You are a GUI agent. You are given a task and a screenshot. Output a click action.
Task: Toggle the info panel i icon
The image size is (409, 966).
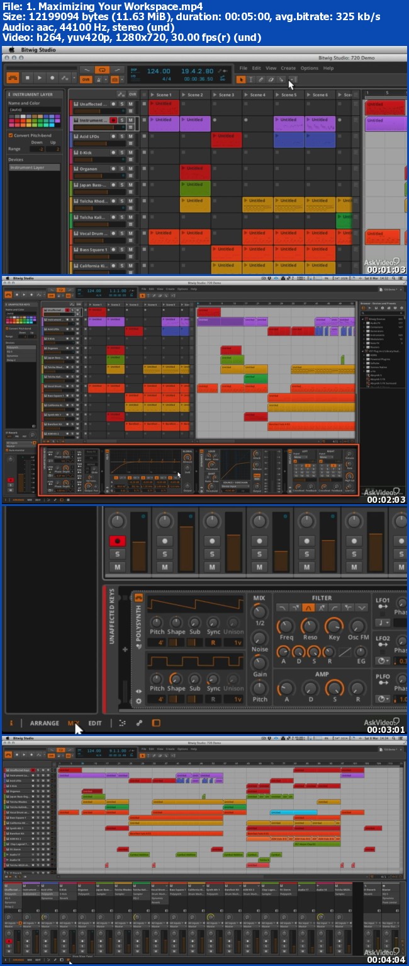click(11, 723)
